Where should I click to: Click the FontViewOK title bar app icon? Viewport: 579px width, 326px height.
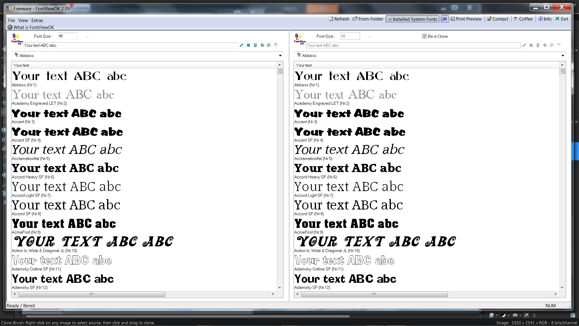point(9,8)
